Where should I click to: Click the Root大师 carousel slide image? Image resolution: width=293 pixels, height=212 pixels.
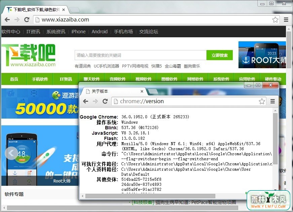click(x=40, y=156)
